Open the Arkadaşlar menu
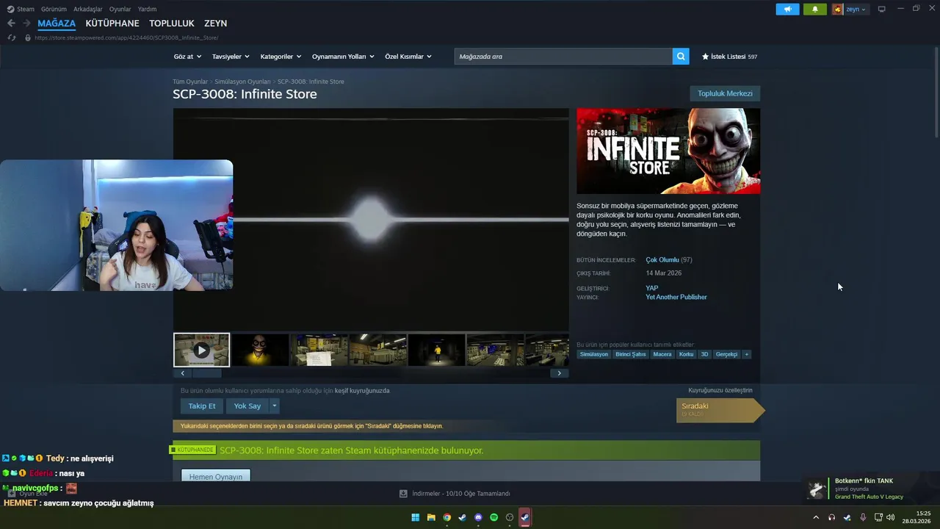The image size is (940, 529). [88, 10]
